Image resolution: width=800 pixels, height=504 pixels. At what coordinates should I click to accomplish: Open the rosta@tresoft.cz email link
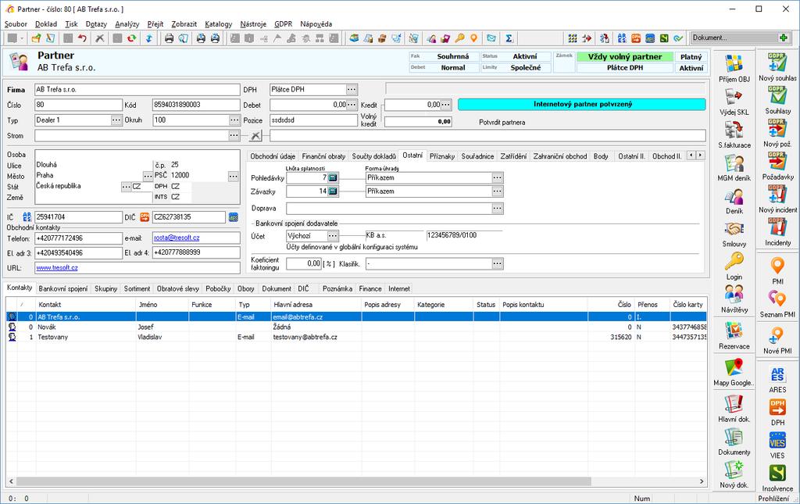click(177, 238)
